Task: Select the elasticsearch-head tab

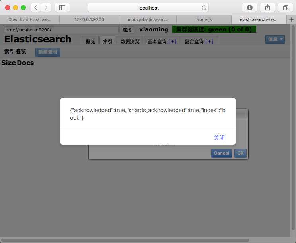Action: point(259,19)
